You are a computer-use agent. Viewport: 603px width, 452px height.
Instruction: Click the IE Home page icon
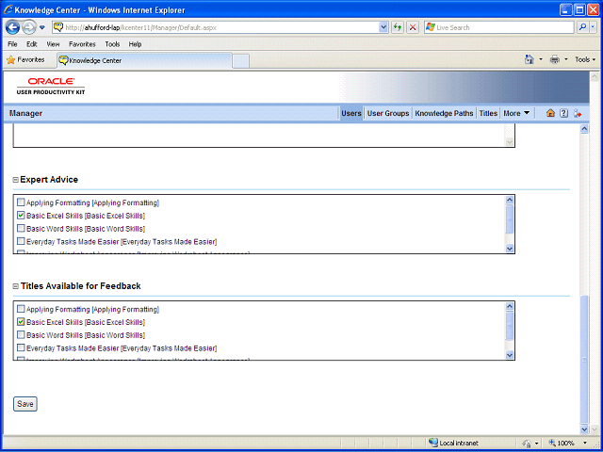click(x=530, y=59)
